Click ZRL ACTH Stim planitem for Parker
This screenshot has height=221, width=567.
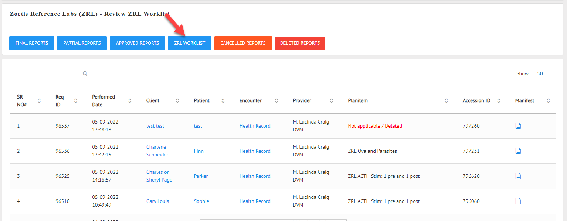tap(384, 176)
